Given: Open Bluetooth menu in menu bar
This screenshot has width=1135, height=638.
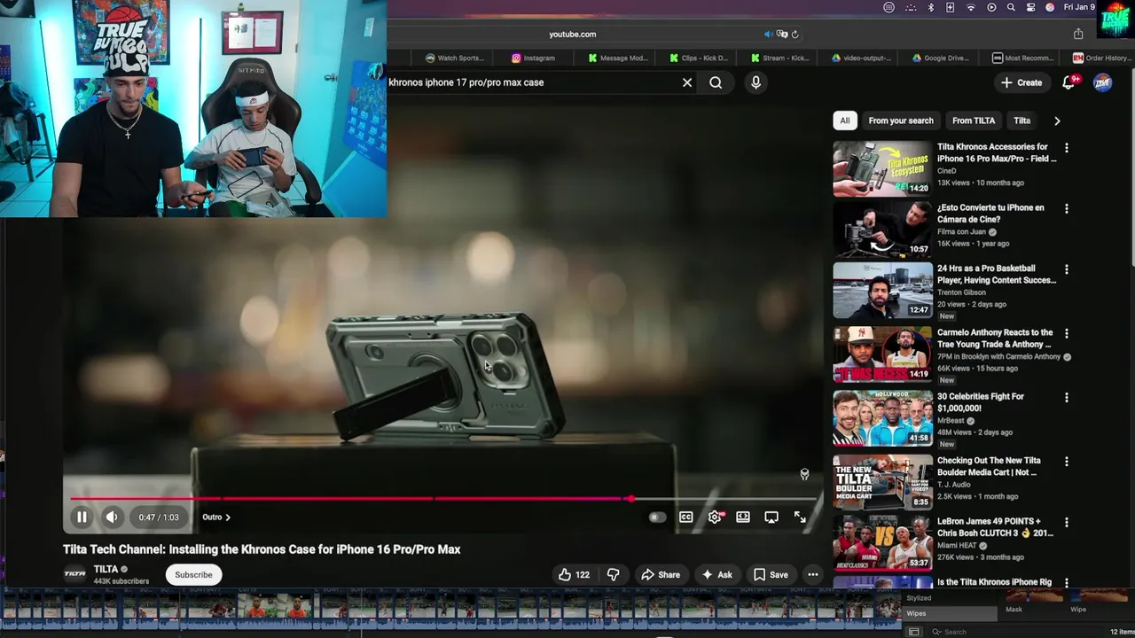Looking at the screenshot, I should click(x=930, y=7).
